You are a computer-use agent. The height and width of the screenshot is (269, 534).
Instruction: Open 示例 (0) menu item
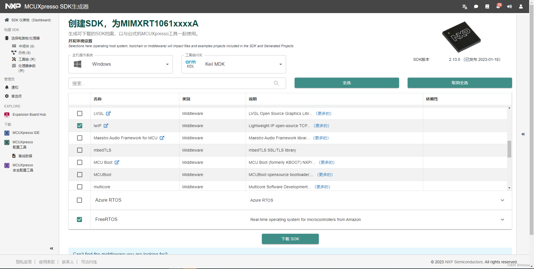point(21,53)
